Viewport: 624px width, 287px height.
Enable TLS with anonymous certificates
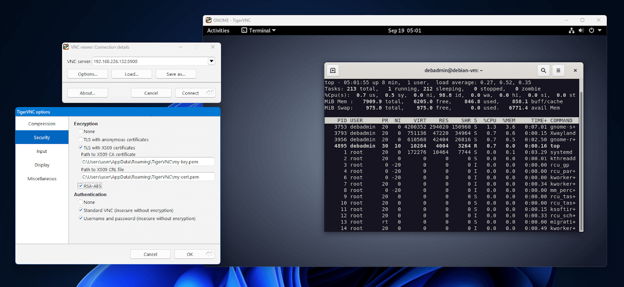click(81, 140)
